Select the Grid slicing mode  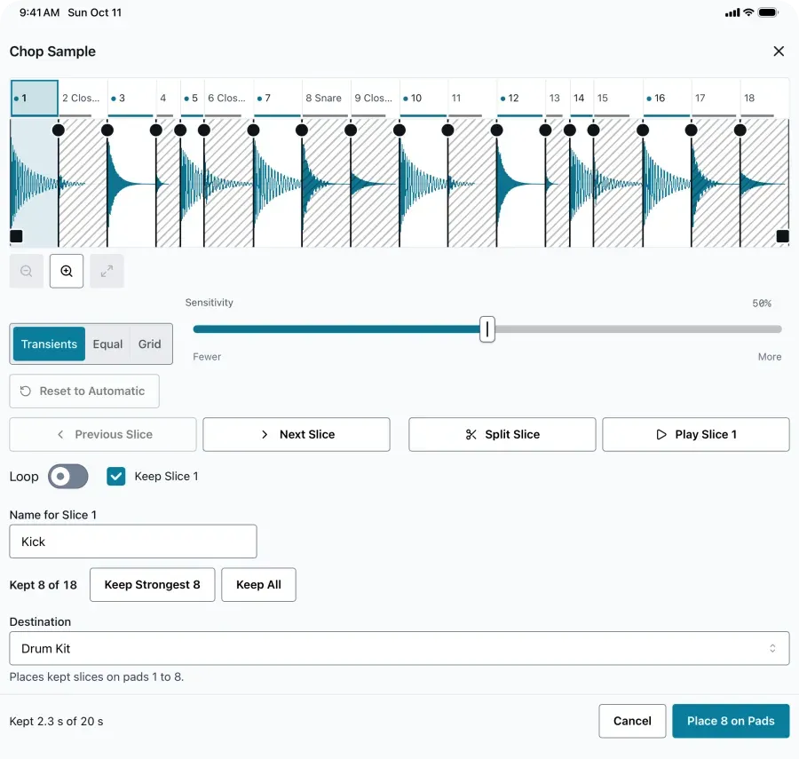coord(150,344)
